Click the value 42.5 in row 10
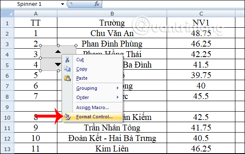Viewport: 245px width, 154px height. coord(201,117)
